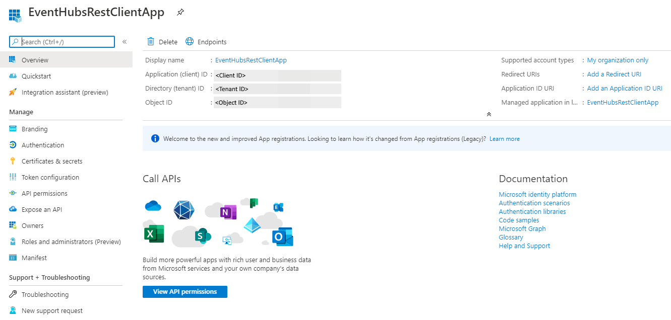Screen dimensions: 671x320
Task: Click the Endpoints globe icon
Action: (x=190, y=42)
